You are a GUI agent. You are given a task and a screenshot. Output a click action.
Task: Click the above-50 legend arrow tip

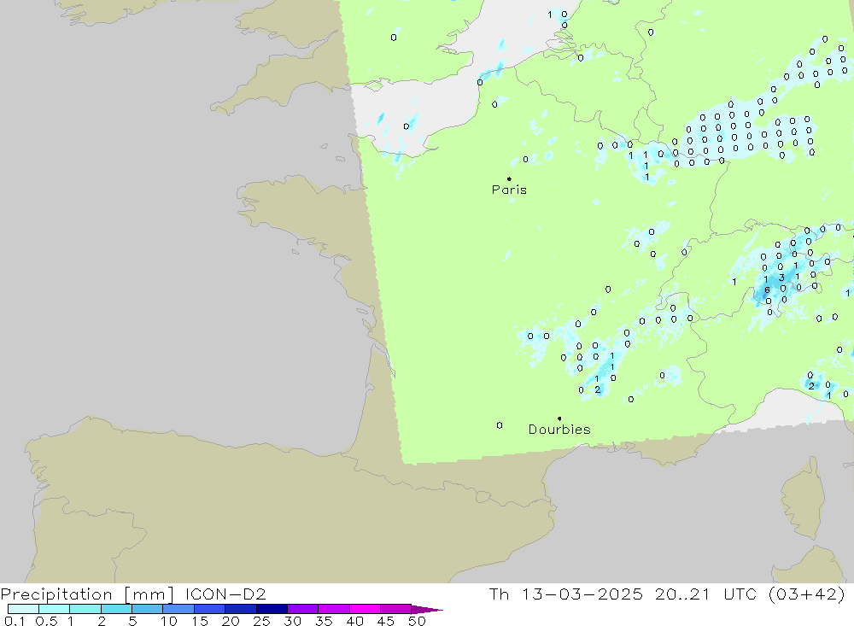click(x=428, y=609)
